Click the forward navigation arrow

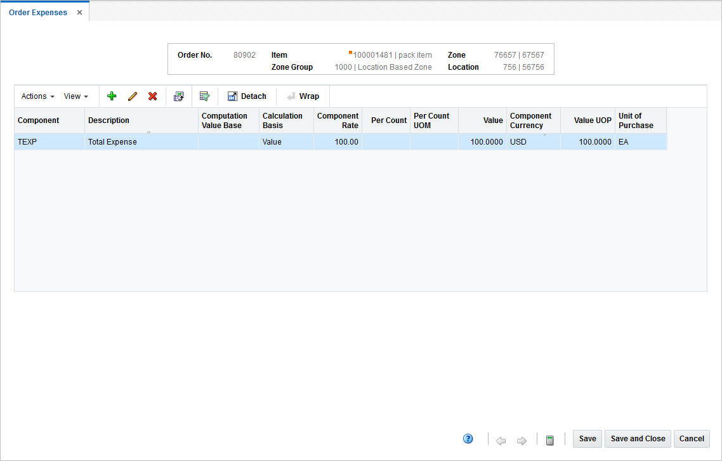[x=521, y=439]
